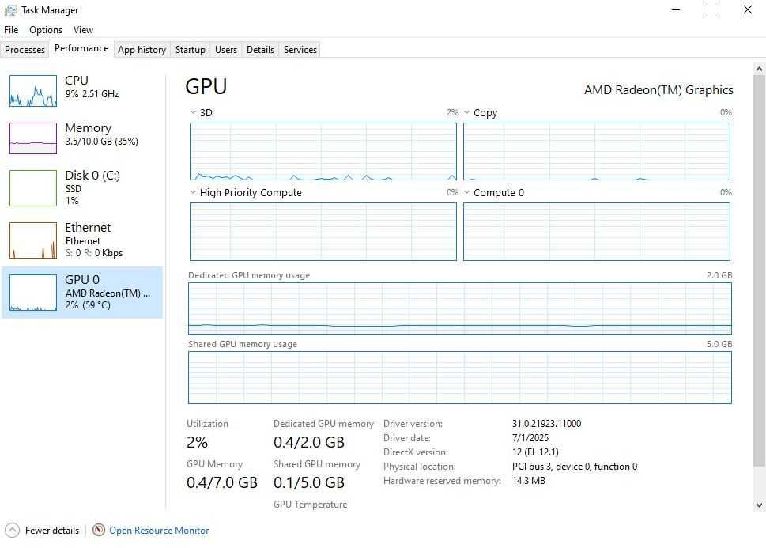Screen dimensions: 766x548
Task: Click the driver version '31.0.21923.11000'
Action: pos(546,423)
